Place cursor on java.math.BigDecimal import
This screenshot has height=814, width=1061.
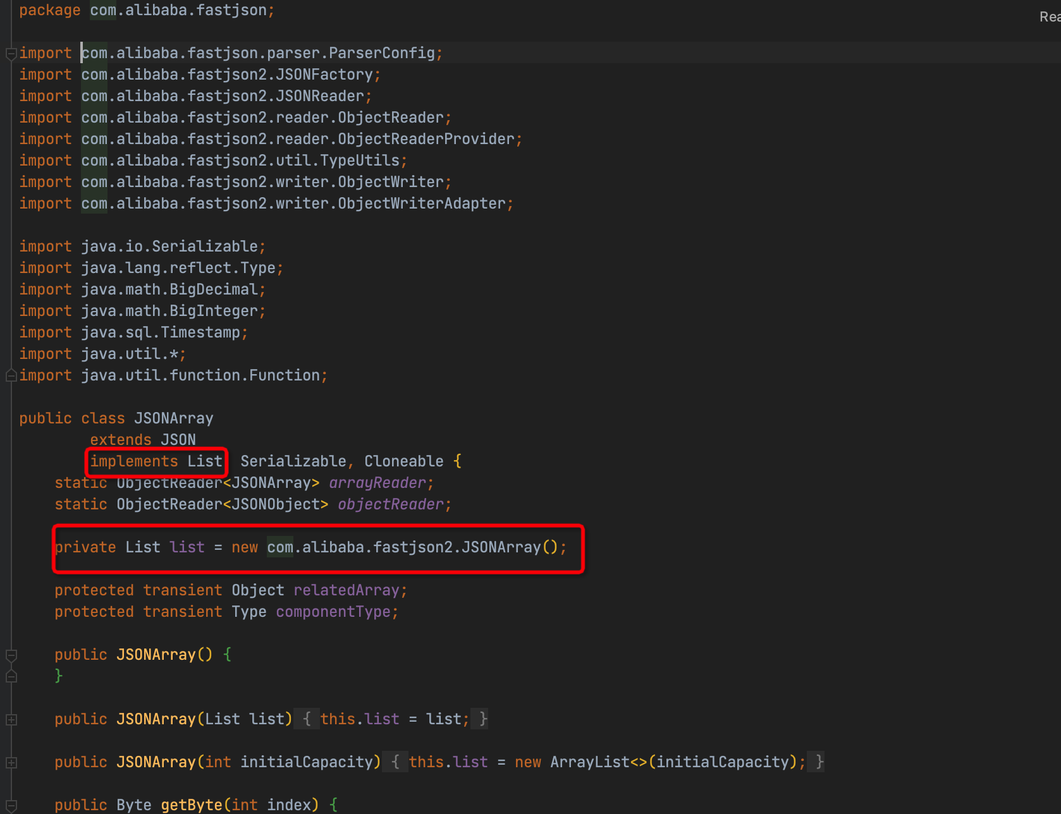171,289
